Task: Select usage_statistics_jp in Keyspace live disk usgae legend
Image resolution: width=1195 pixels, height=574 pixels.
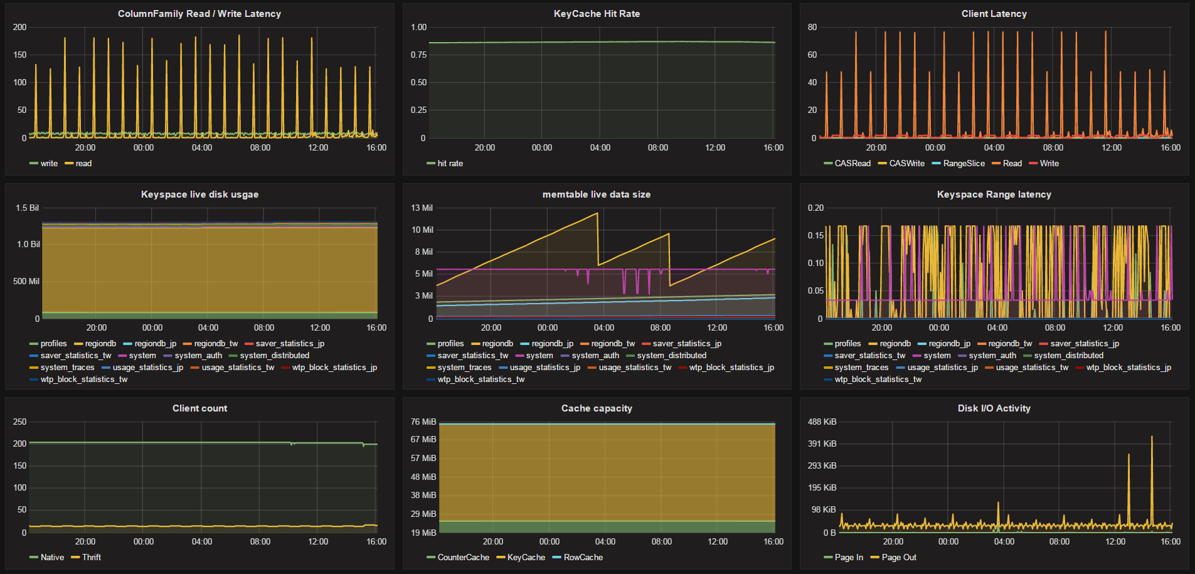Action: tap(148, 368)
